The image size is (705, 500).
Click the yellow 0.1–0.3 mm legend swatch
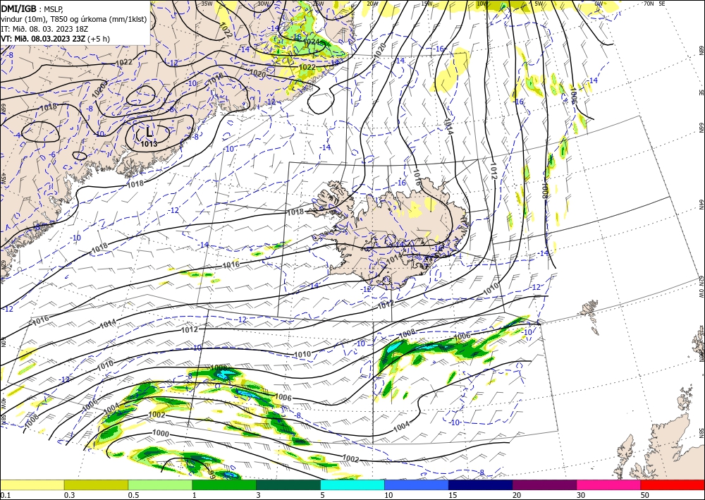(x=32, y=484)
